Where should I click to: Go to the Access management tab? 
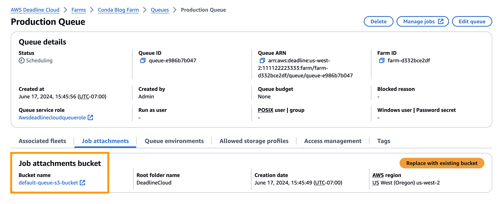tap(333, 141)
